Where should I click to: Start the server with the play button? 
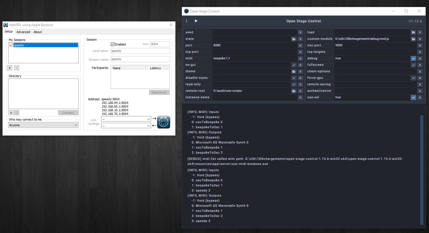point(196,21)
